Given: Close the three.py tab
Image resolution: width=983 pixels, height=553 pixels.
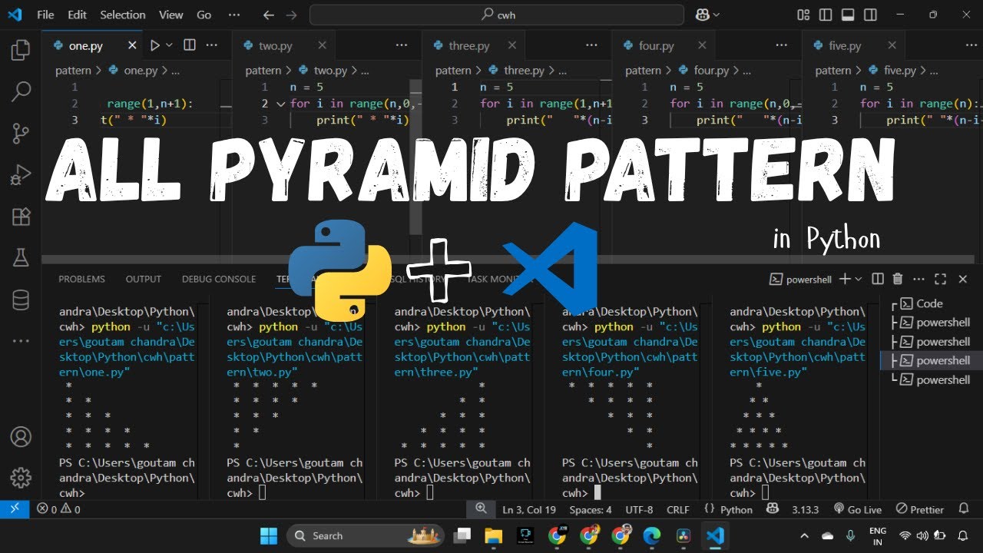Looking at the screenshot, I should tap(513, 45).
